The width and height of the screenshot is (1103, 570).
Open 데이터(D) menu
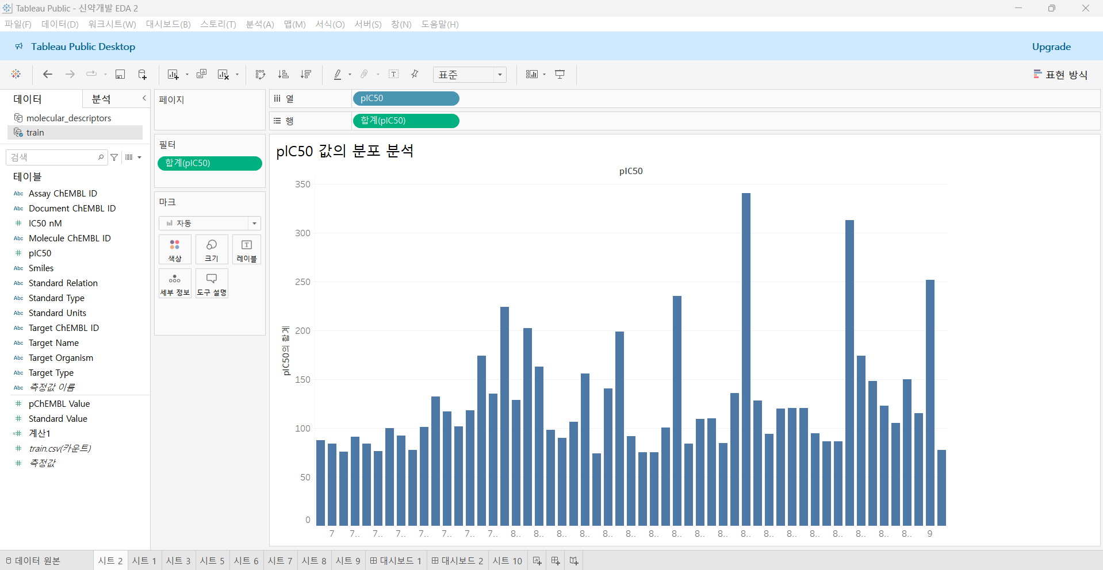tap(60, 24)
